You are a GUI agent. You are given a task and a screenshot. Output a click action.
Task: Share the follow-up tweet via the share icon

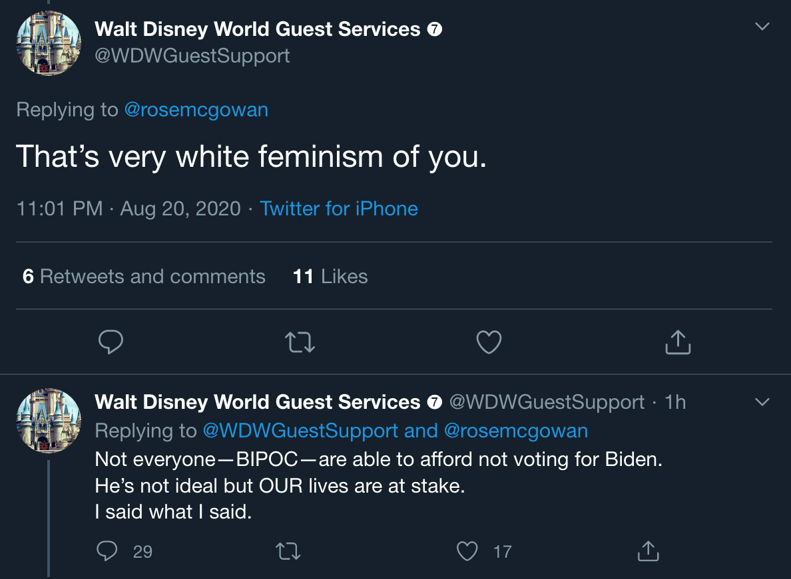(x=649, y=551)
